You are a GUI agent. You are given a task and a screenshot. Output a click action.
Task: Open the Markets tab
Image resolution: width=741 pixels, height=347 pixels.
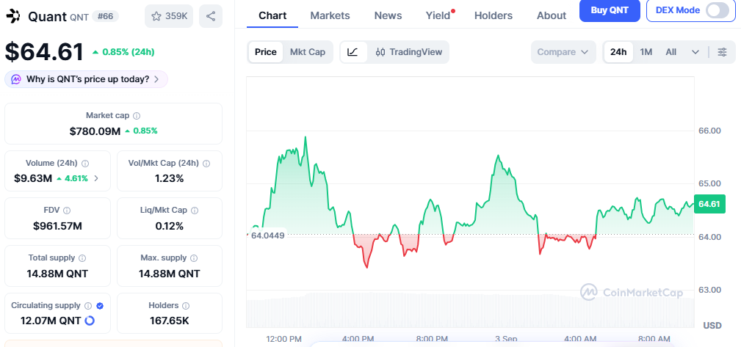point(330,15)
